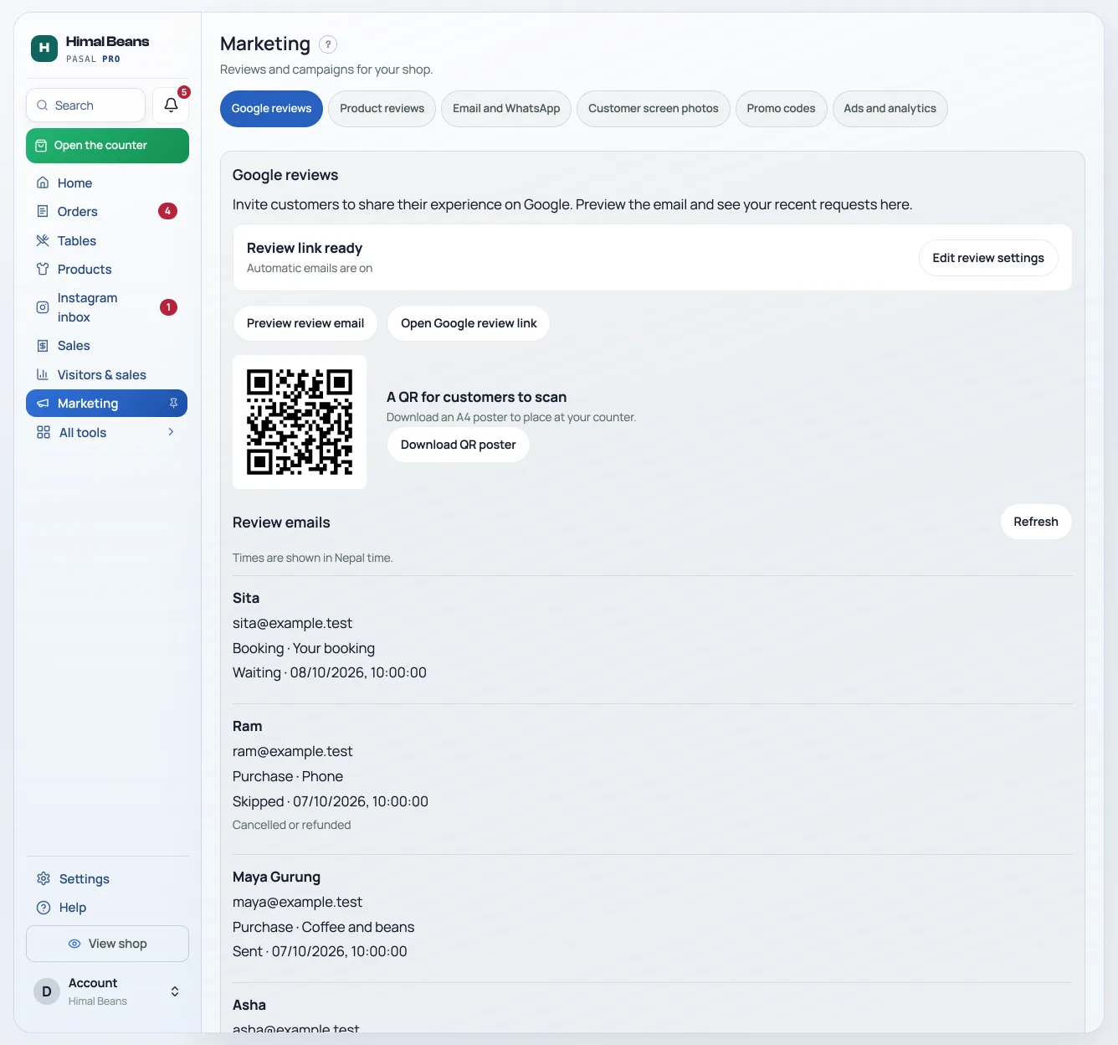The width and height of the screenshot is (1118, 1045).
Task: Click the Orders list icon
Action: [43, 211]
